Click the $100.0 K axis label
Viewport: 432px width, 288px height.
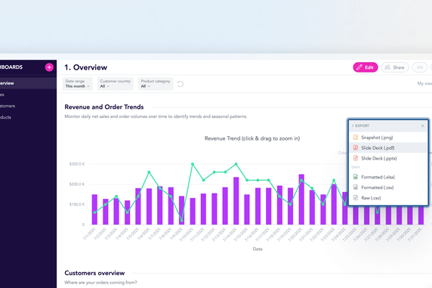click(x=77, y=204)
